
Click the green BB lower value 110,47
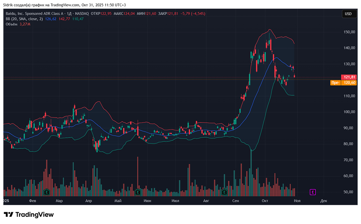coord(78,19)
